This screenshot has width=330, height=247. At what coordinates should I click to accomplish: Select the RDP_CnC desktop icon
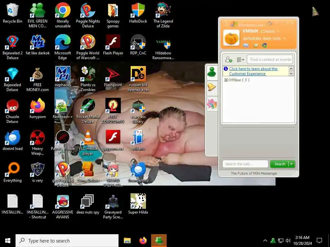click(x=138, y=45)
